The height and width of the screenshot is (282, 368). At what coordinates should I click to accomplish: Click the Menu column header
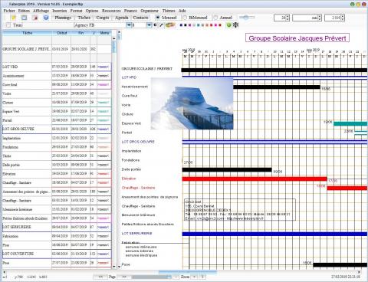tap(104, 33)
